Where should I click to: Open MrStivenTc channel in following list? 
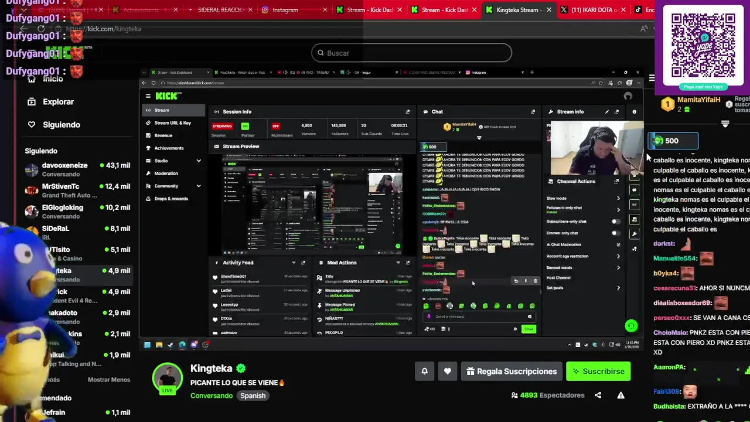77,190
